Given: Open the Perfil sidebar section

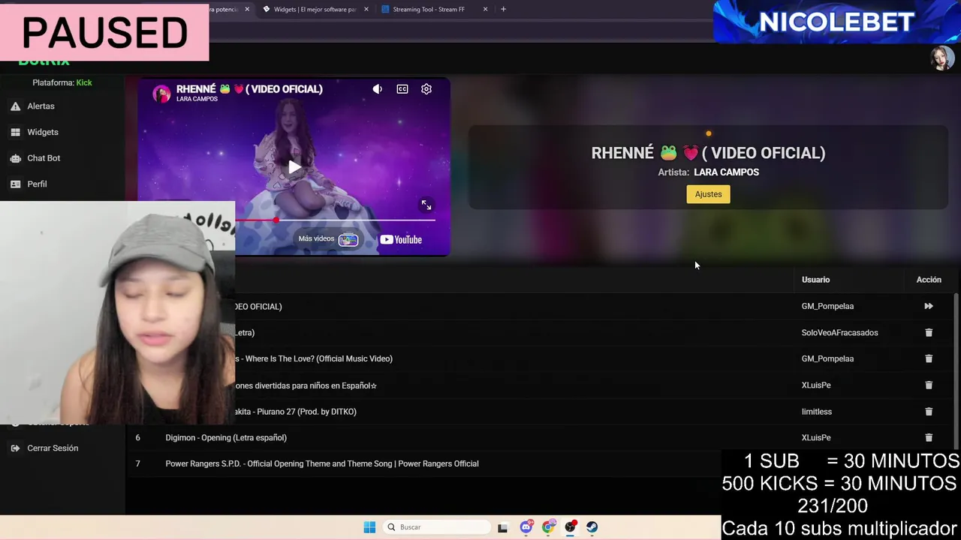Looking at the screenshot, I should (x=37, y=184).
